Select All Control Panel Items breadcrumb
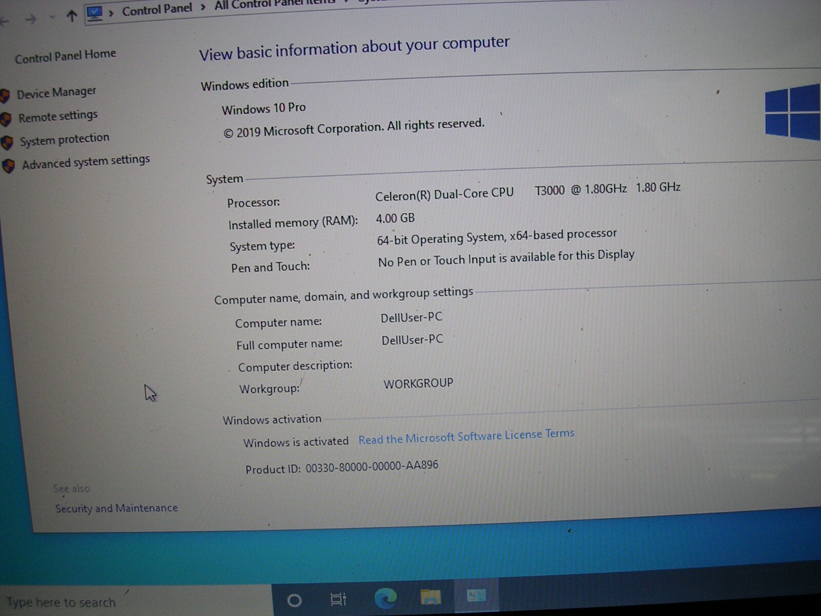Image resolution: width=821 pixels, height=616 pixels. click(275, 3)
